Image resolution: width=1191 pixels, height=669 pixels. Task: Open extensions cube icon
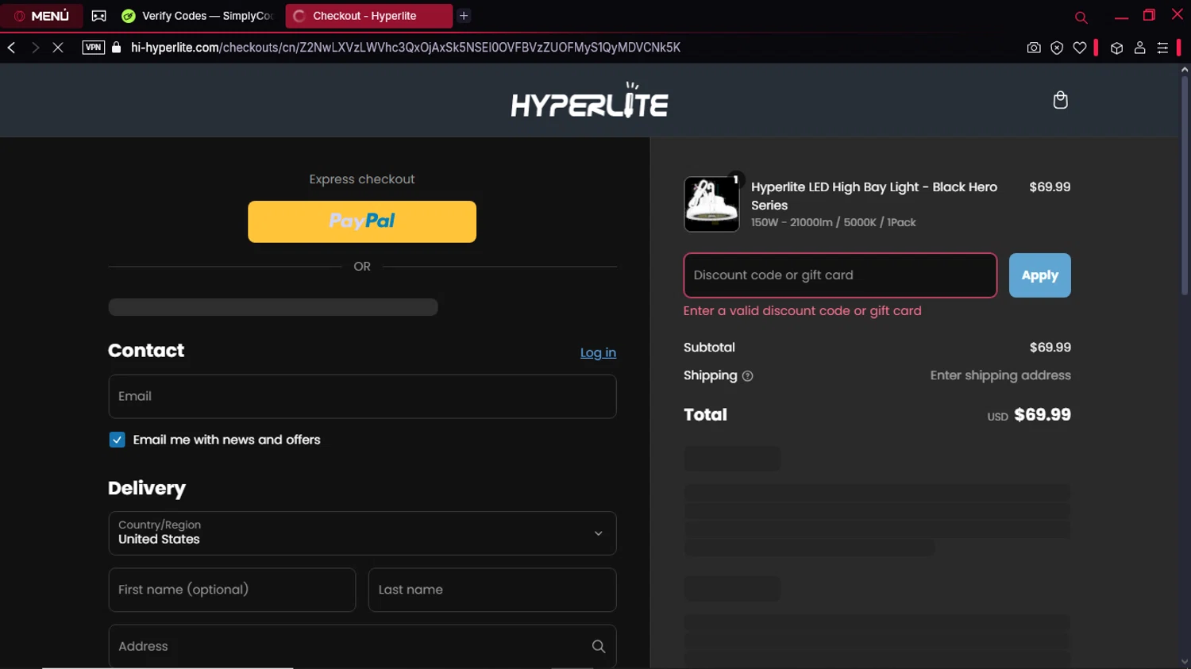click(1116, 48)
